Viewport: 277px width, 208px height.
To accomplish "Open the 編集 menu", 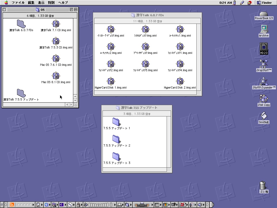I will coord(31,2).
